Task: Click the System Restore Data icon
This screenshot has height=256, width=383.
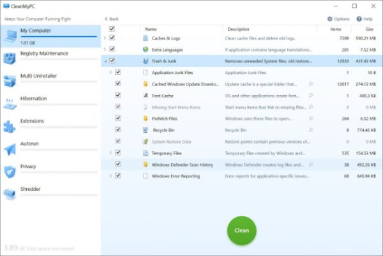Action: coord(146,142)
